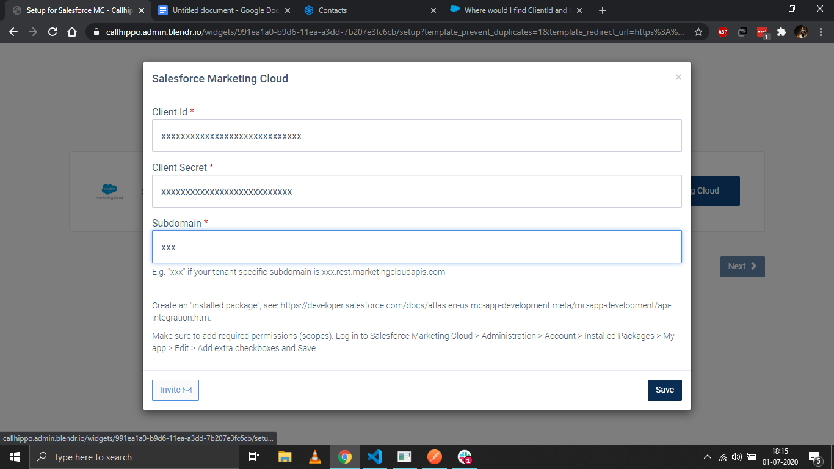This screenshot has height=469, width=834.
Task: Click the Save button
Action: (665, 390)
